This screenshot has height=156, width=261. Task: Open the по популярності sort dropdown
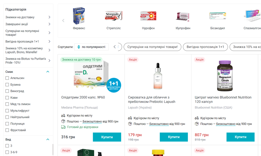click(91, 47)
